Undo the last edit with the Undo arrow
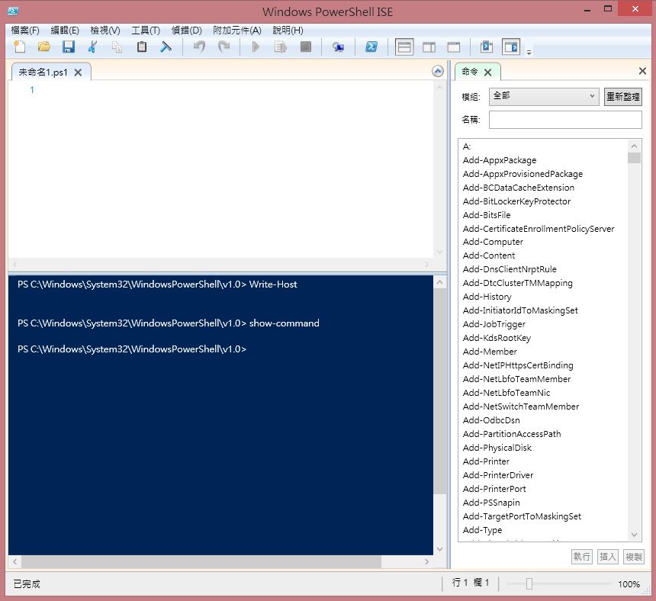 pyautogui.click(x=200, y=47)
